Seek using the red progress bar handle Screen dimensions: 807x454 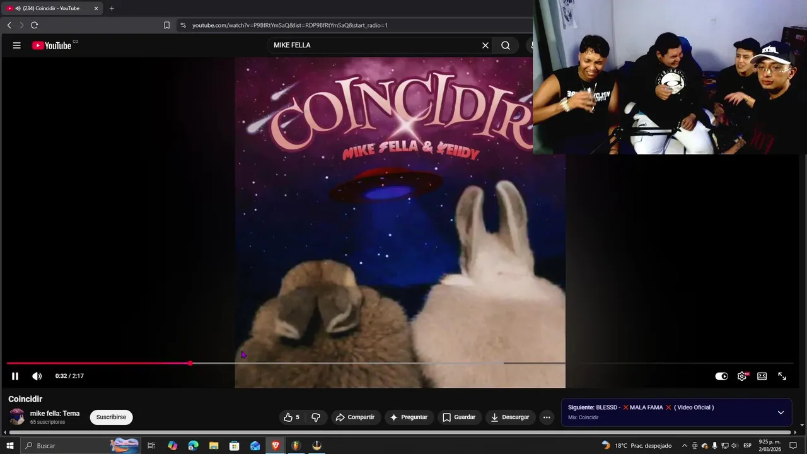point(190,363)
